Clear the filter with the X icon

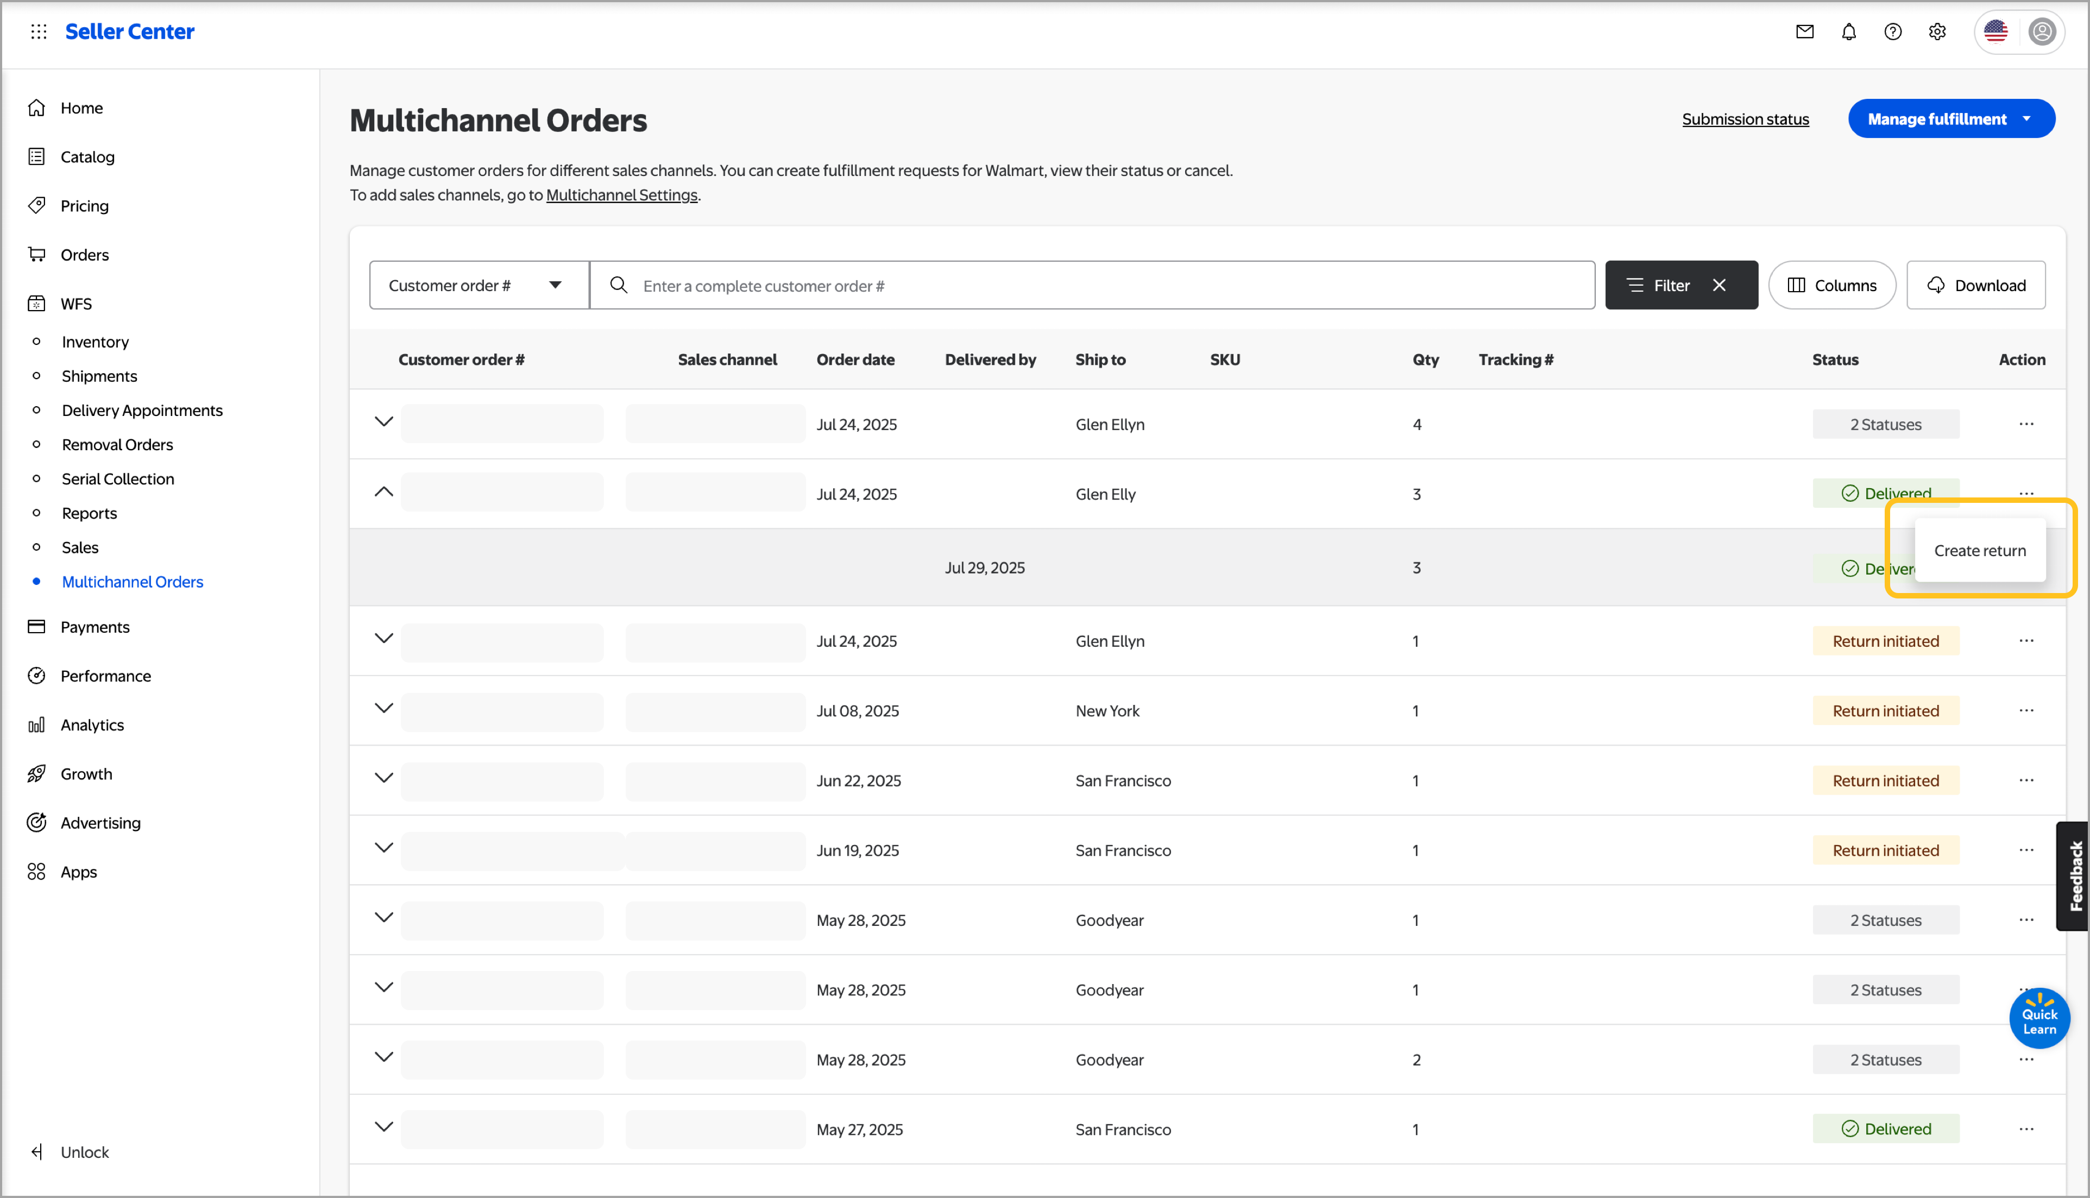coord(1719,285)
